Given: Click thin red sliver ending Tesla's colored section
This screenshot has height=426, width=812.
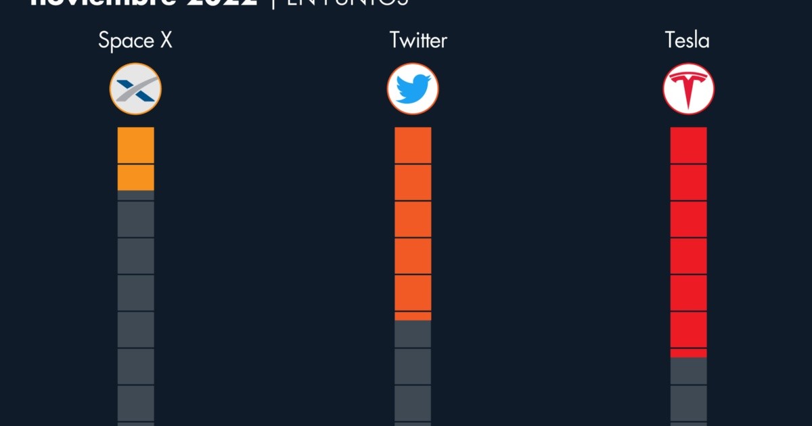Looking at the screenshot, I should point(688,353).
